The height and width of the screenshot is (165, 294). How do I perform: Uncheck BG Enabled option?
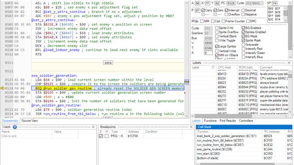tap(243, 28)
